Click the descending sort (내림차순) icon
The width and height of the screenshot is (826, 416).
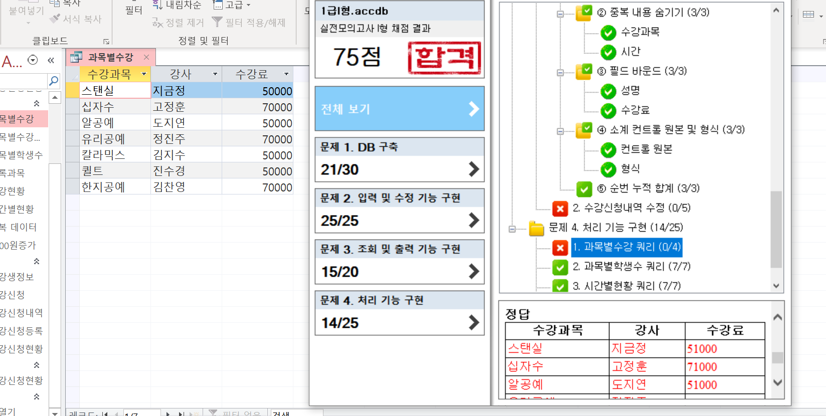coord(157,5)
